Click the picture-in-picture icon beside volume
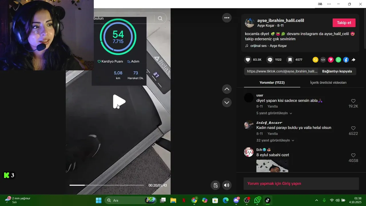The image size is (366, 206). (x=216, y=185)
